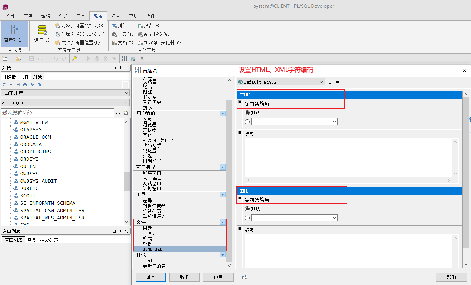471x285 pixels.
Task: Click inside the HTML 标题 text area
Action: 349,158
